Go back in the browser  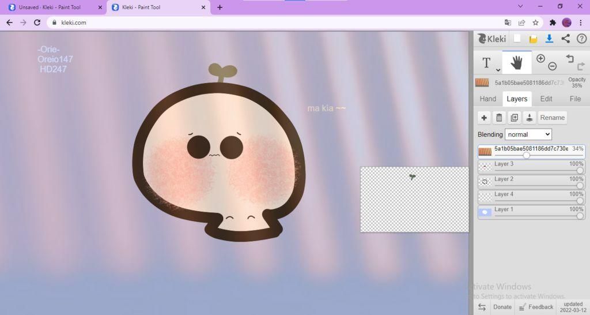10,22
